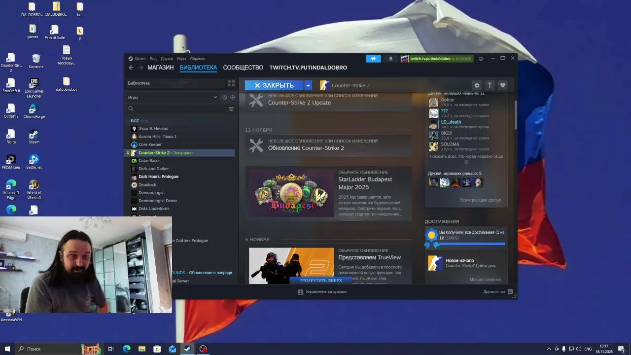Click the download manager icon in footer
Image resolution: width=631 pixels, height=355 pixels.
pyautogui.click(x=300, y=292)
